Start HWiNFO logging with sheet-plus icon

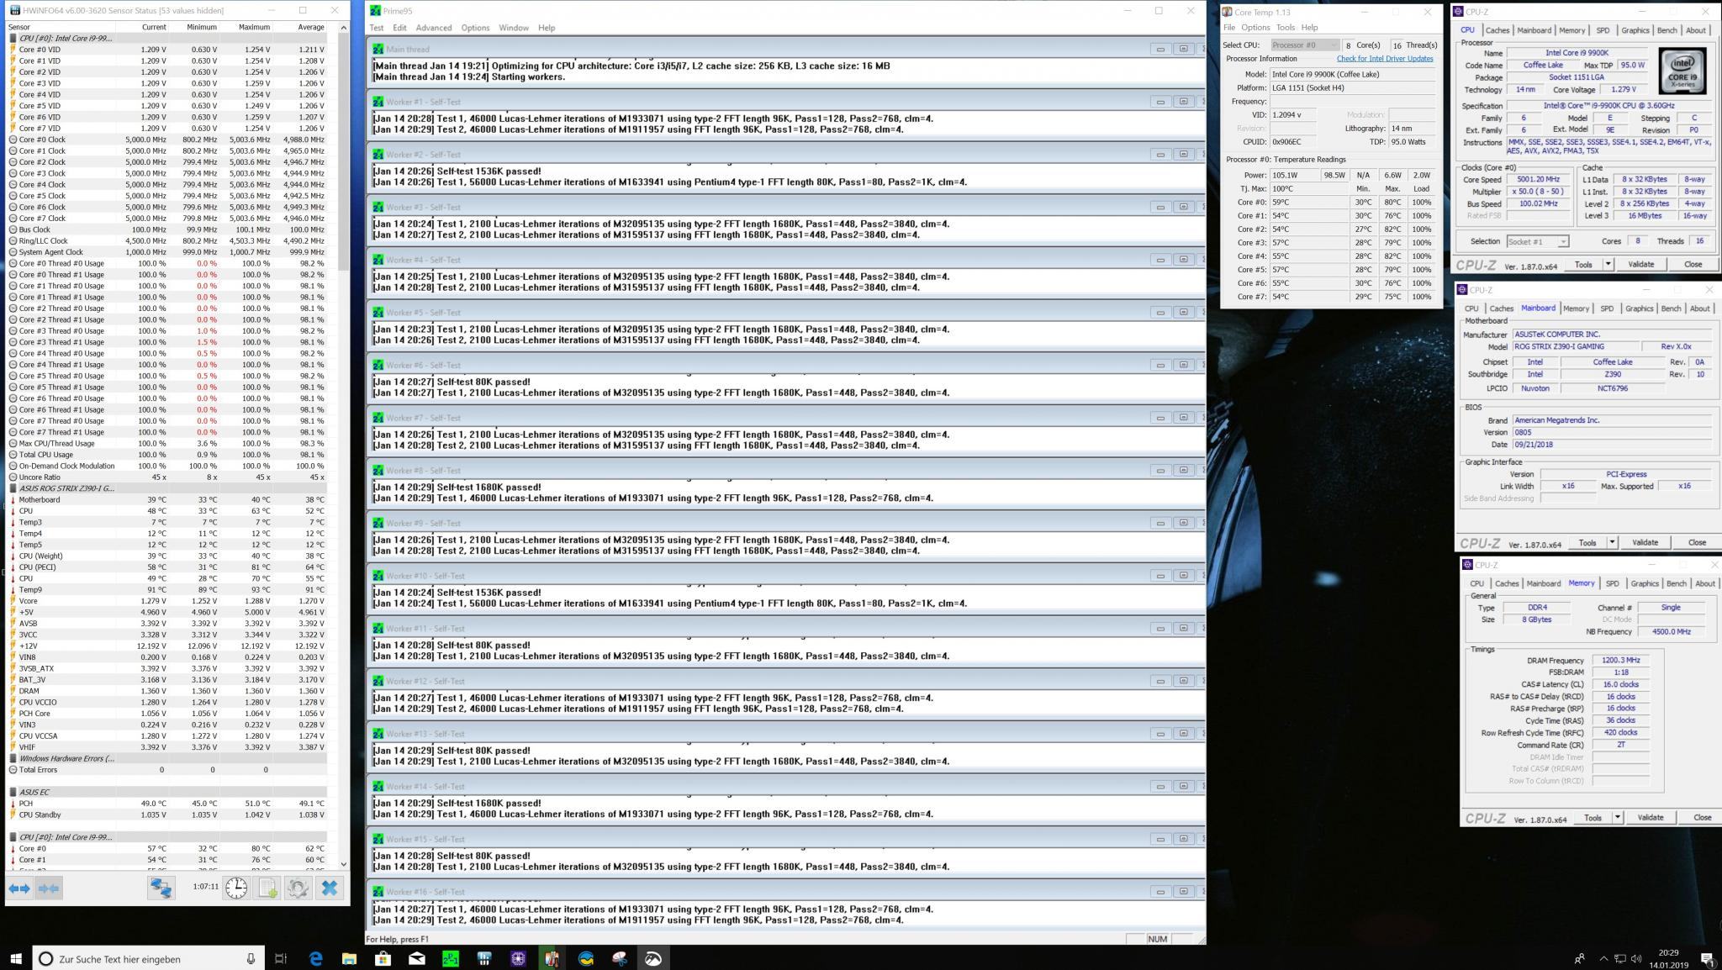pos(267,888)
